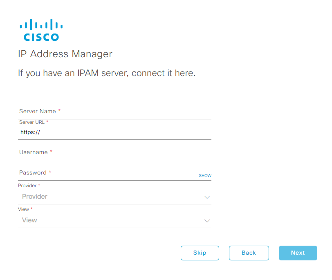Focus the Server Name input field

point(114,112)
